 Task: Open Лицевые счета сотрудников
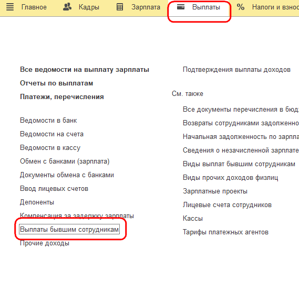[x=227, y=205]
